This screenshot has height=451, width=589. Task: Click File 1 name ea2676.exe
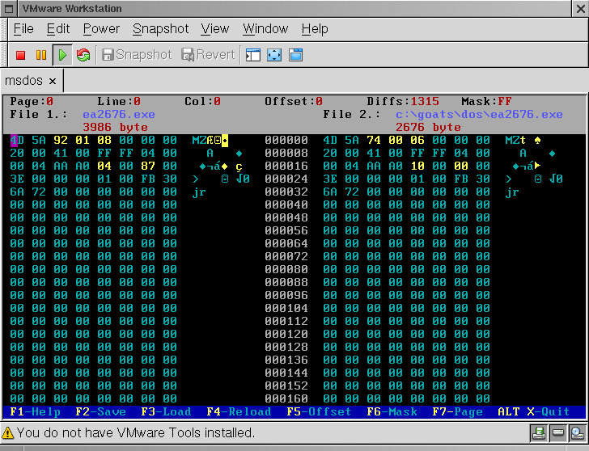pyautogui.click(x=119, y=115)
